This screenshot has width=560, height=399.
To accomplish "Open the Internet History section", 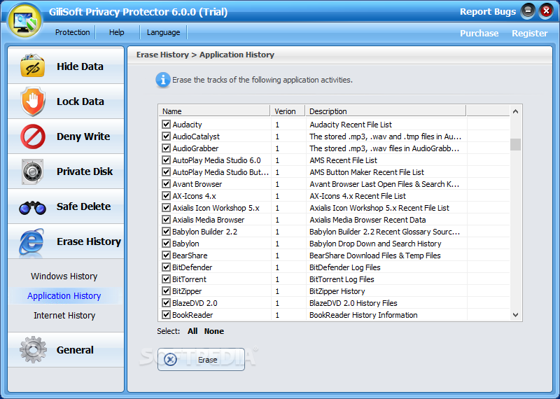I will pos(64,316).
